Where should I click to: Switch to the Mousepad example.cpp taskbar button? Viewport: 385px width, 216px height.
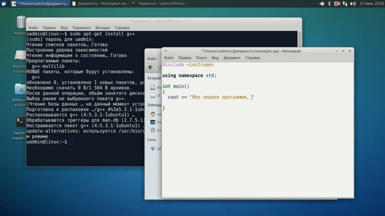pos(40,4)
